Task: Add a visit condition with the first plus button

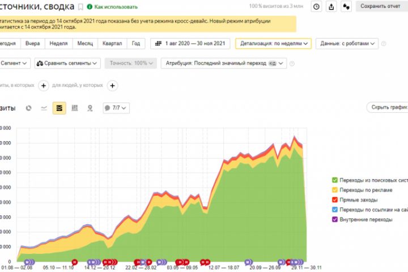Action: pyautogui.click(x=44, y=86)
